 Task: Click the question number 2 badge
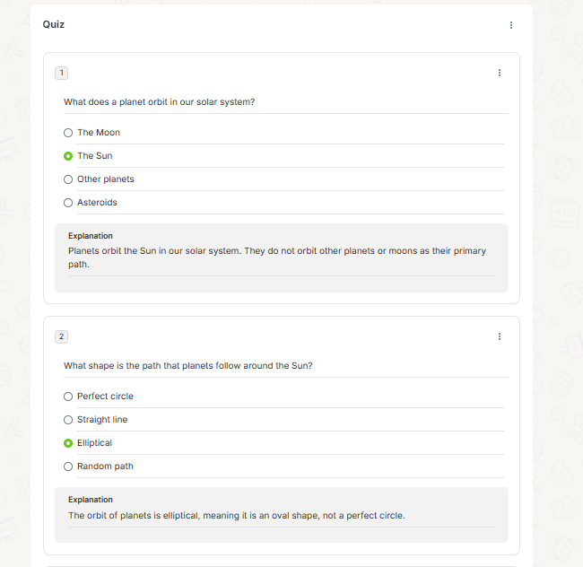click(x=61, y=336)
